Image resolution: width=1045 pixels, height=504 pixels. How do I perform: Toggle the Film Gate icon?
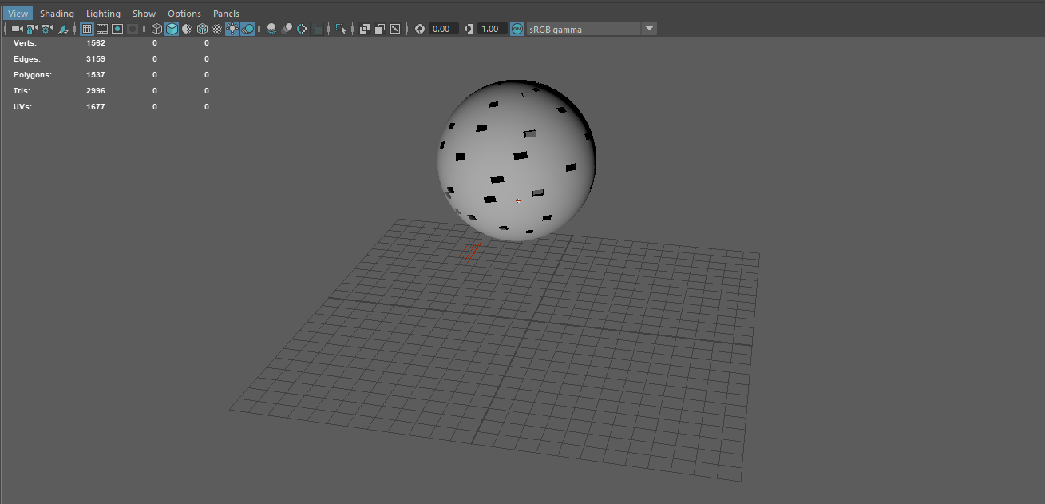[x=102, y=29]
